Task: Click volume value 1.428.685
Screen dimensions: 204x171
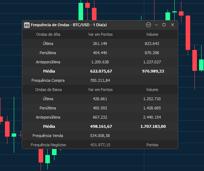Action: coord(152,108)
